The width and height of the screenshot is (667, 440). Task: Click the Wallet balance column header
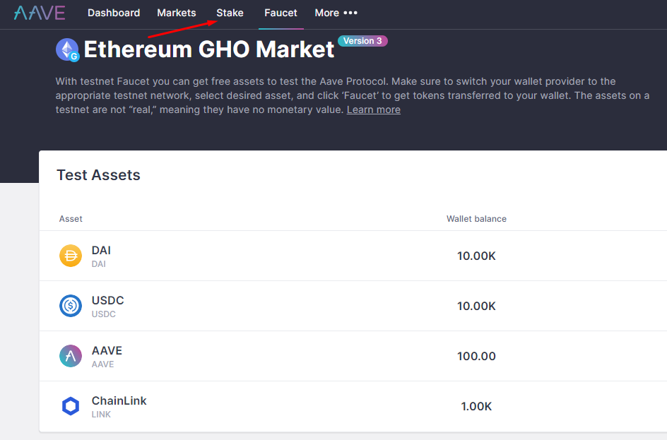click(x=476, y=219)
